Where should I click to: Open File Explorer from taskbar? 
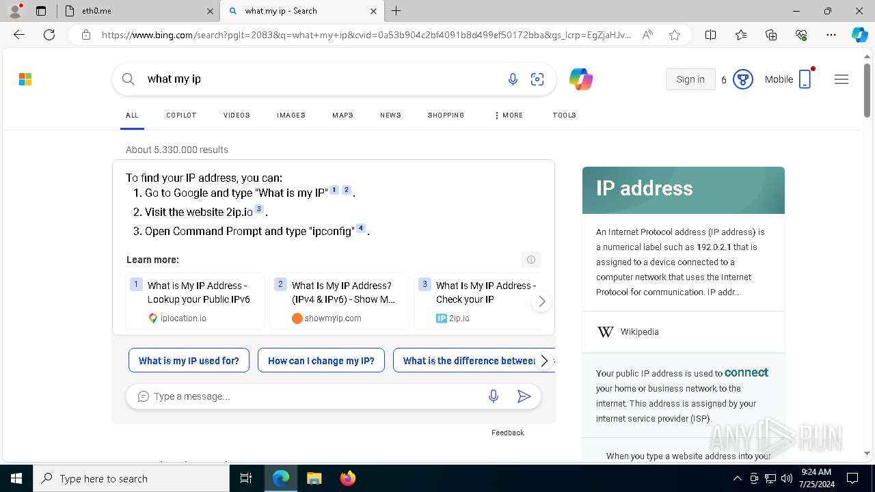(x=314, y=478)
